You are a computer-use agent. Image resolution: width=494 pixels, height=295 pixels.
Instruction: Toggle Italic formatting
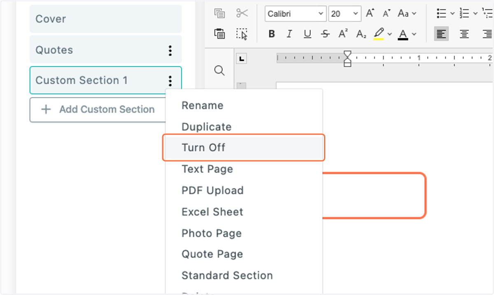[x=289, y=34]
